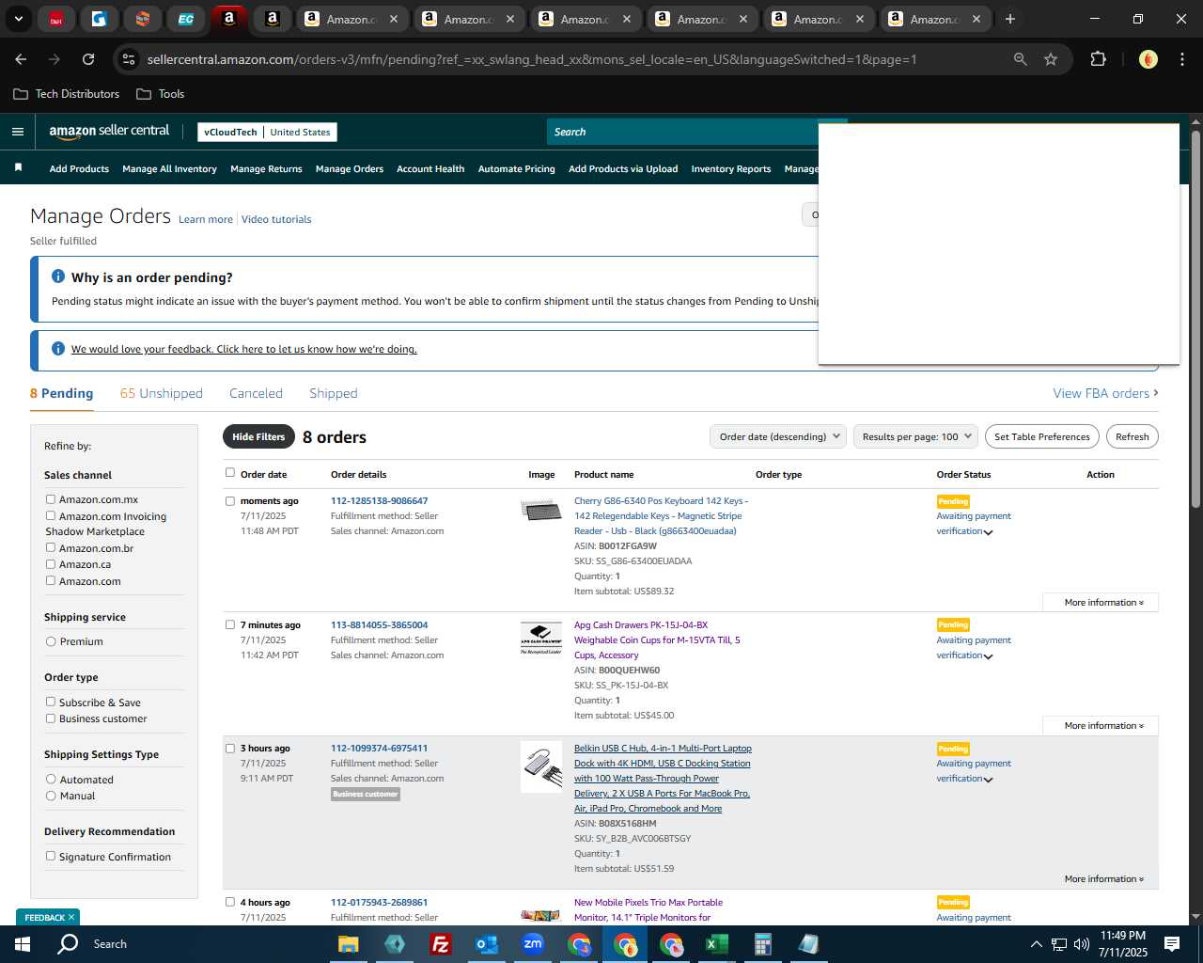Screen dimensions: 1203x963
Task: Open File Explorer from the taskbar
Action: click(349, 944)
